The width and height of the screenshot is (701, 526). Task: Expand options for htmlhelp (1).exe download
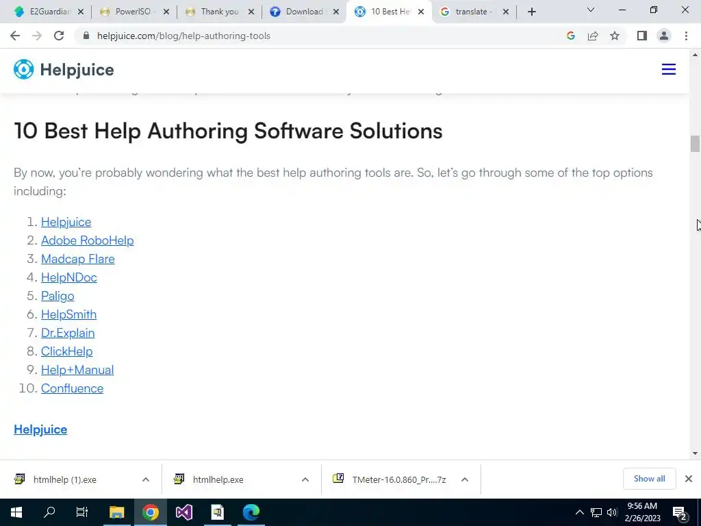coord(146,479)
